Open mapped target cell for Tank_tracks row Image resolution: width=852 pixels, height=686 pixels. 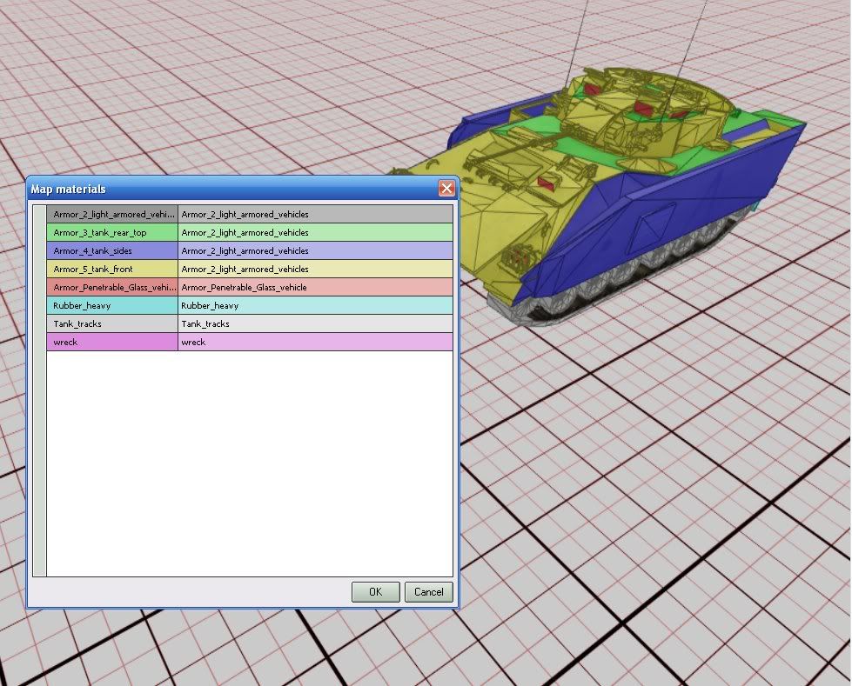[x=315, y=324]
